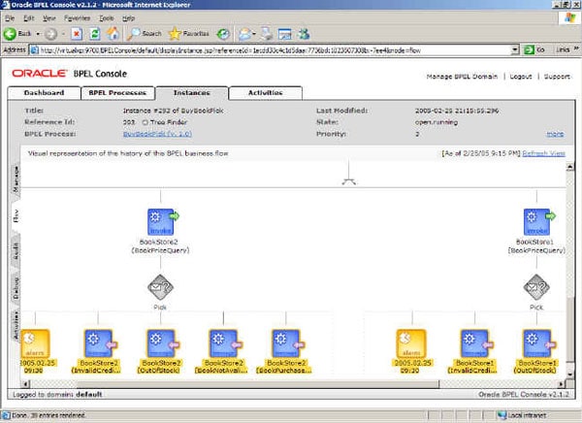Select the Activities side tab
This screenshot has width=582, height=423.
(x=16, y=326)
